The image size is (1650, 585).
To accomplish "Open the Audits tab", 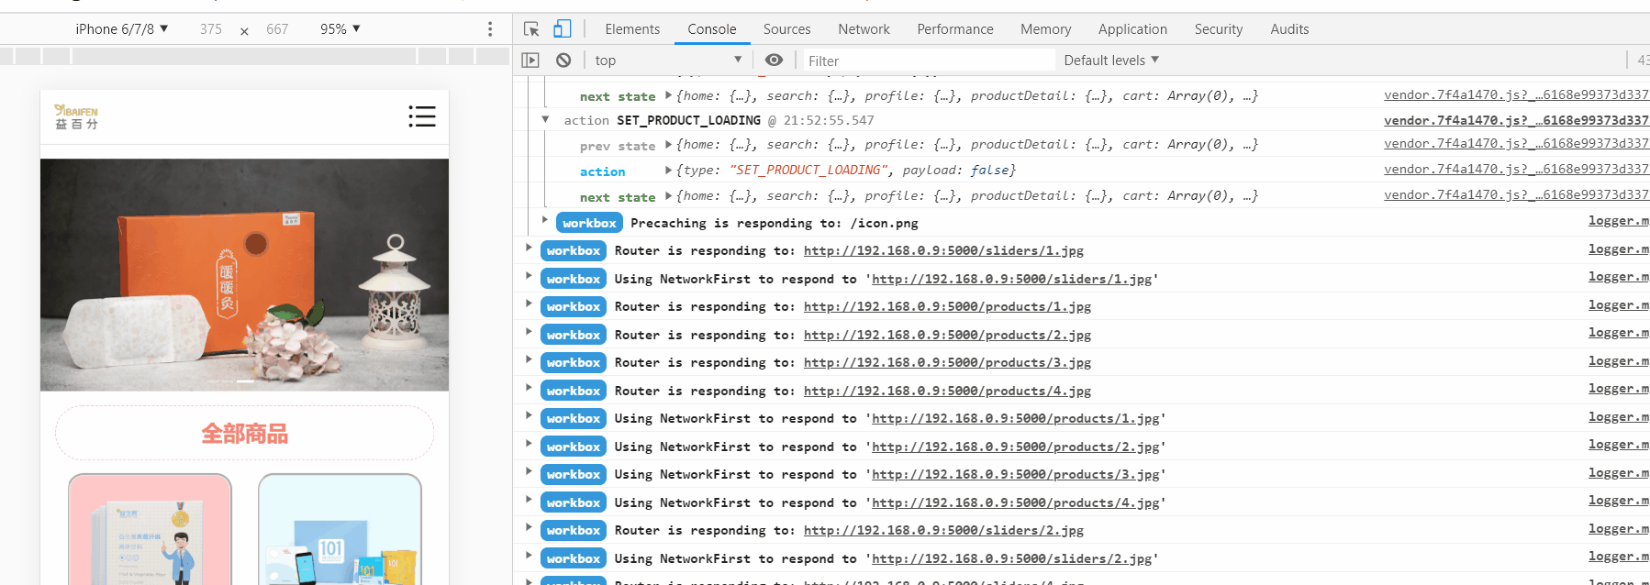I will (1289, 29).
